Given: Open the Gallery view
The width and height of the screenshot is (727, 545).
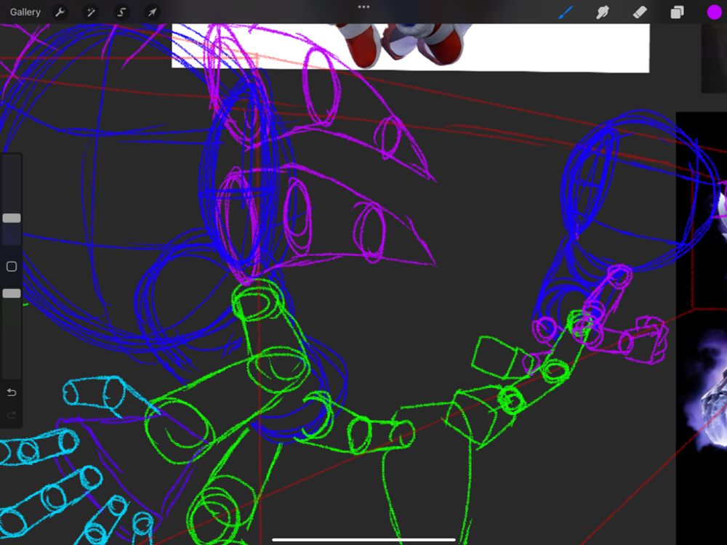Looking at the screenshot, I should pos(25,12).
